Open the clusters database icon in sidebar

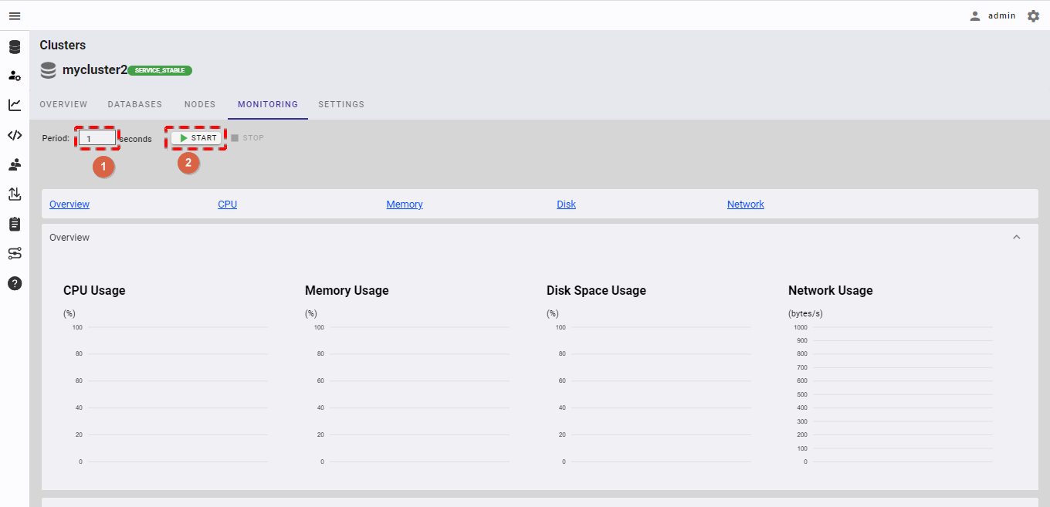point(15,47)
